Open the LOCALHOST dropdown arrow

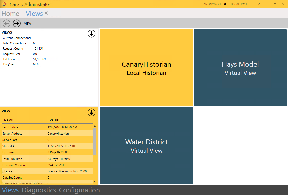tap(252, 4)
